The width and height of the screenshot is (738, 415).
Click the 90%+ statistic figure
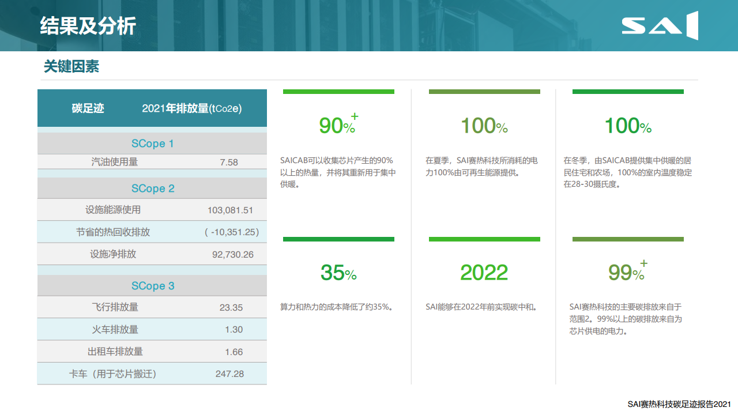(x=338, y=124)
